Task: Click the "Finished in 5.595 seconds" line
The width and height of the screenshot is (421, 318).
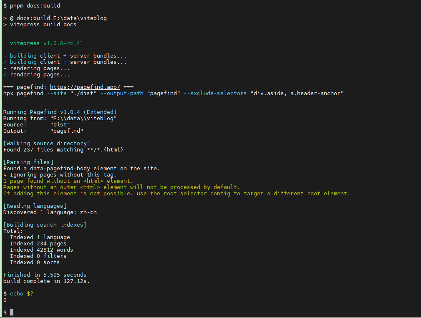Action: tap(45, 275)
